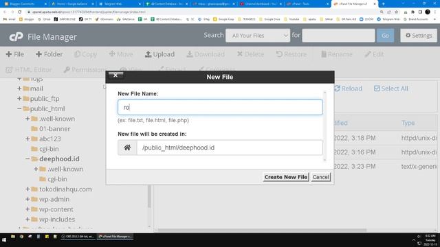Screen dimensions: 440x247
Task: Click the Go search button
Action: 385,36
